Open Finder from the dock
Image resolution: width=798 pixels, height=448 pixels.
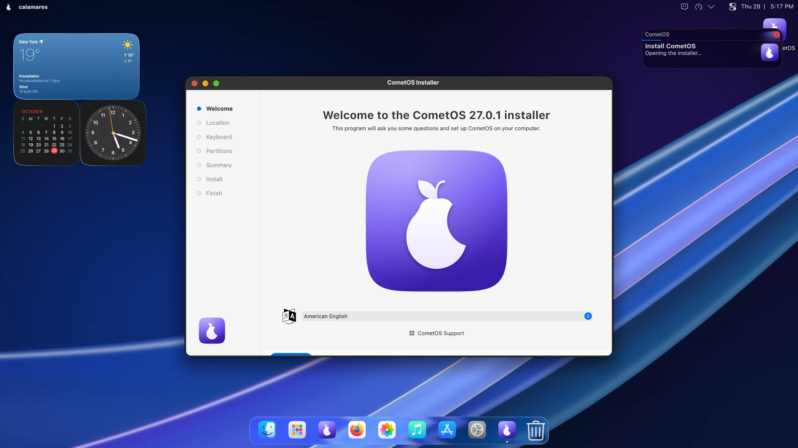[x=267, y=430]
